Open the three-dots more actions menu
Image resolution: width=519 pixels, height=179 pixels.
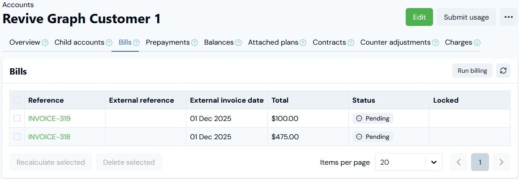click(508, 17)
